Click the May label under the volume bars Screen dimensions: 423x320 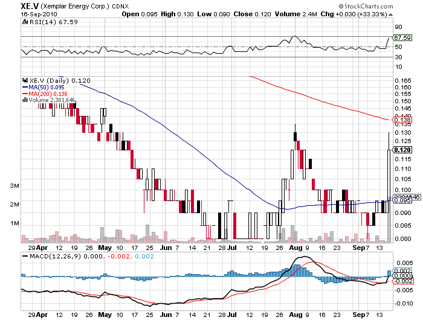coord(105,248)
